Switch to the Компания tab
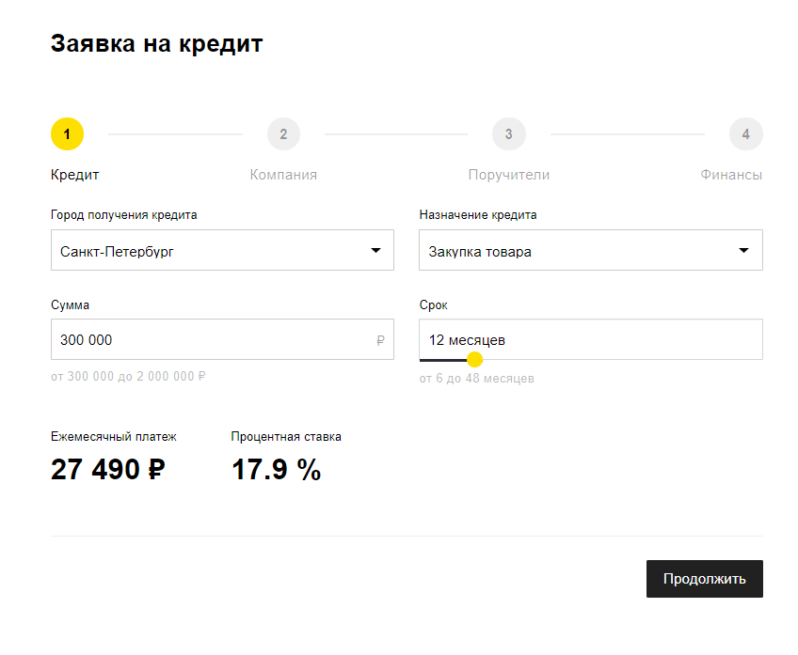Image resolution: width=798 pixels, height=655 pixels. [x=283, y=174]
